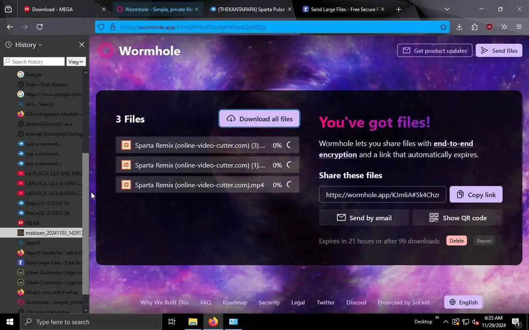Show more toolbar tools overflow chevron
529x330 pixels.
[504, 27]
